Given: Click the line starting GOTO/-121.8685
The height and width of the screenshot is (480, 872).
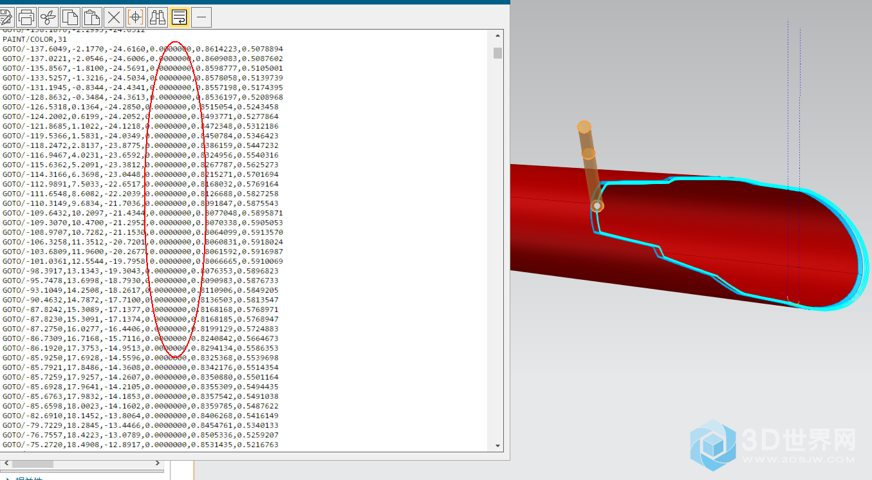Looking at the screenshot, I should click(x=141, y=126).
